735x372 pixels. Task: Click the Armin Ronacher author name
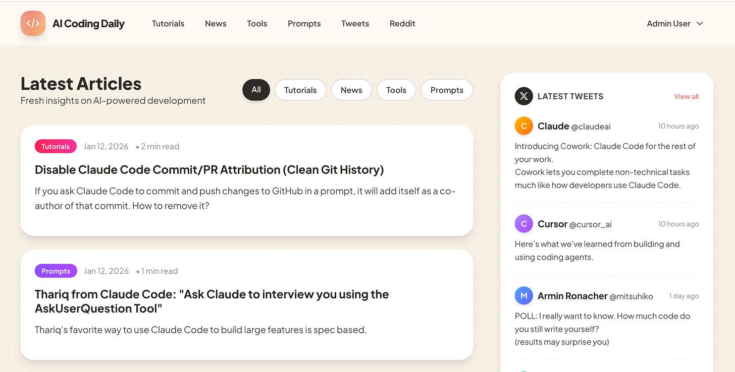tap(572, 296)
